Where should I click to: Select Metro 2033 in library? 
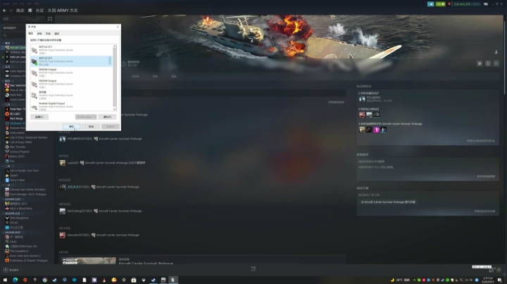coord(17,156)
